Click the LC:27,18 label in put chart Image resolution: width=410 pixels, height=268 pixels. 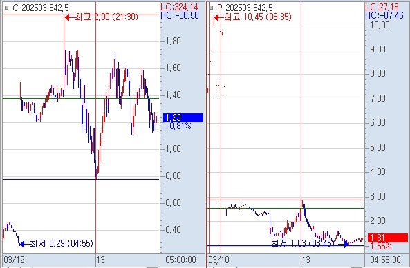click(382, 7)
